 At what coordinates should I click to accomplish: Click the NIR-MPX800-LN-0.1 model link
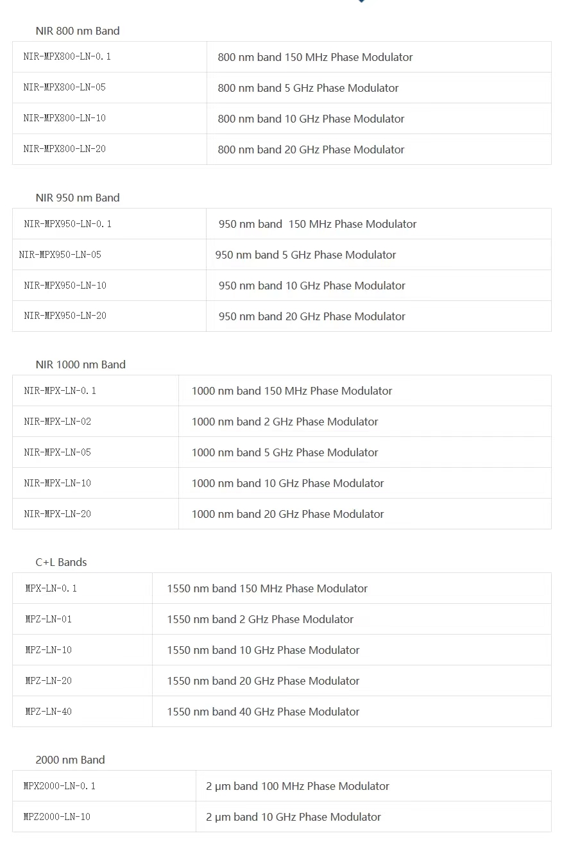[67, 56]
